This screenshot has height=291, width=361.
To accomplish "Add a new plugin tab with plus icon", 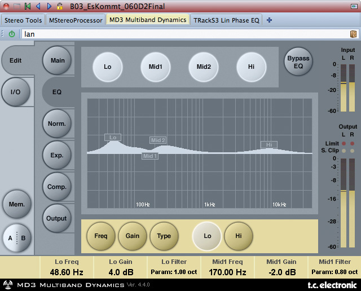I will click(269, 20).
